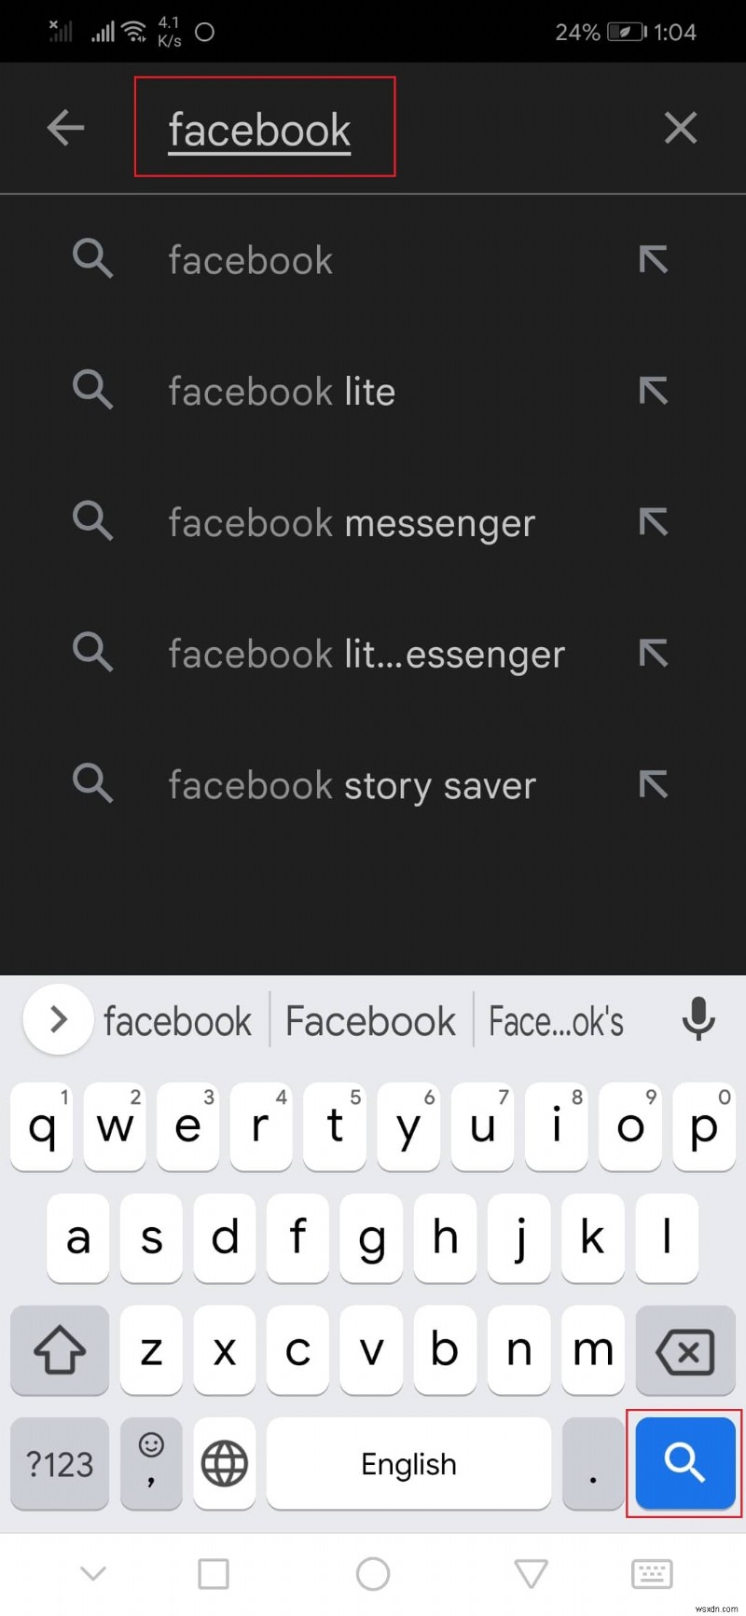
Task: Tap the voice input microphone icon
Action: pyautogui.click(x=698, y=1020)
